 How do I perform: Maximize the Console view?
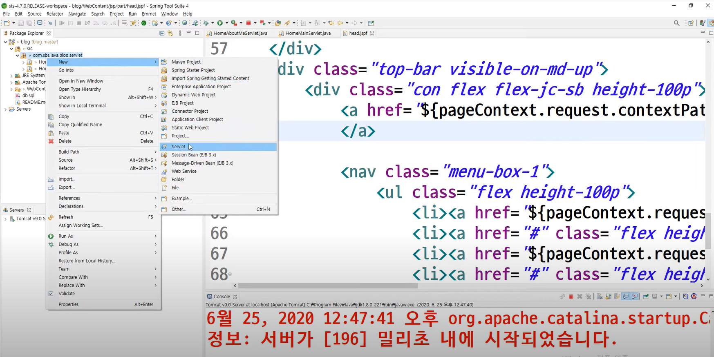click(x=711, y=296)
